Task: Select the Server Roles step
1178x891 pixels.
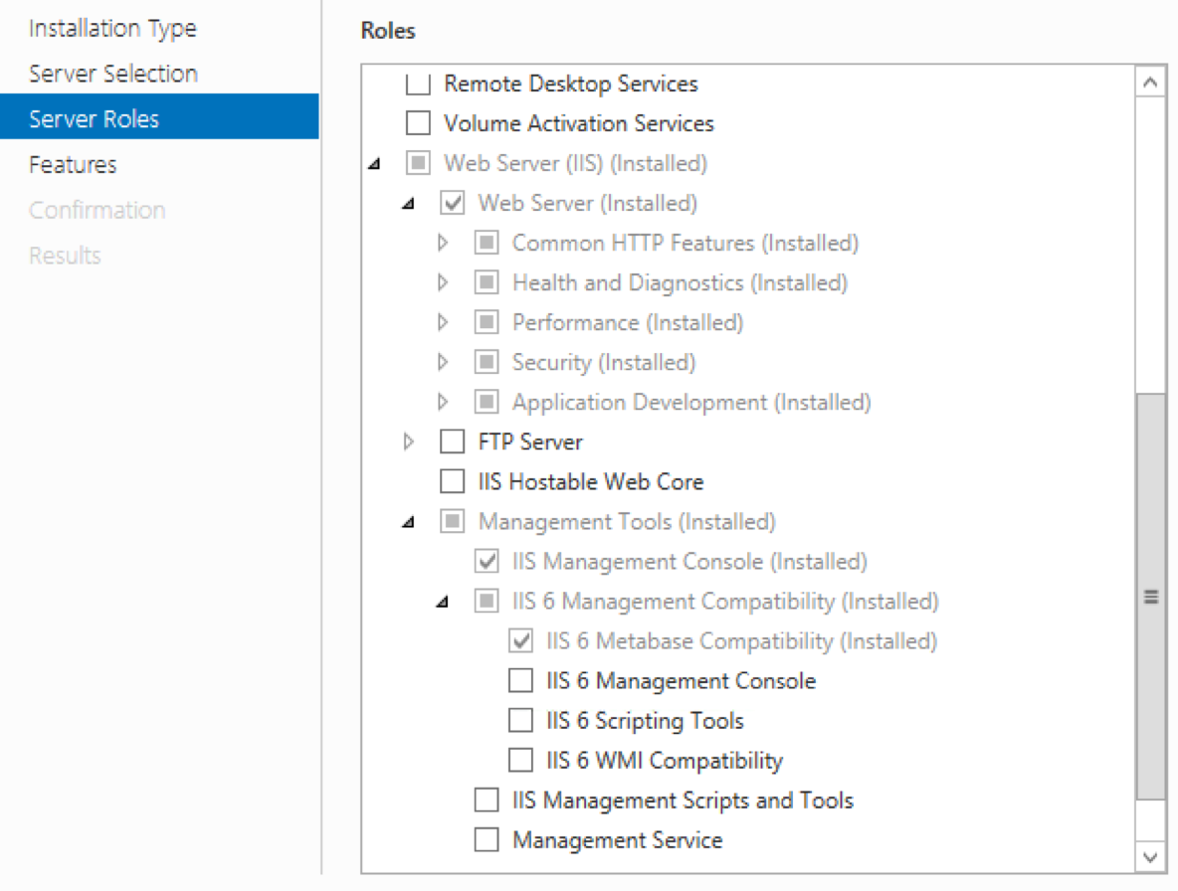Action: [159, 116]
